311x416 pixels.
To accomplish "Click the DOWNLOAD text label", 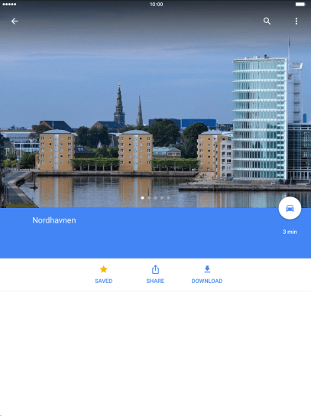I will (x=207, y=281).
